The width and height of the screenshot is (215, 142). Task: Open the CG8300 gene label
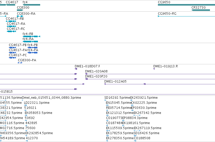pos(23,8)
